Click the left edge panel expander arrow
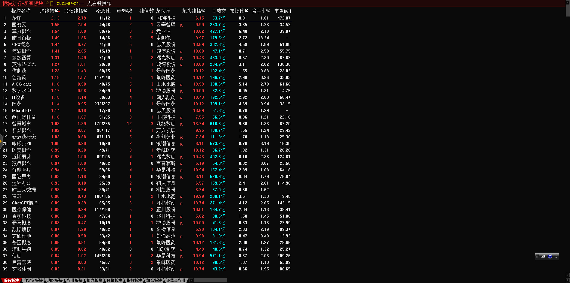The image size is (570, 283). click(x=1, y=141)
